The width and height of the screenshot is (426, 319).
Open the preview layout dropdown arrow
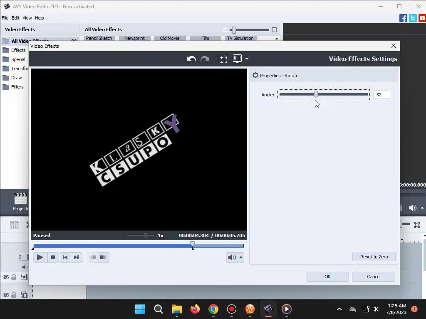(x=247, y=59)
